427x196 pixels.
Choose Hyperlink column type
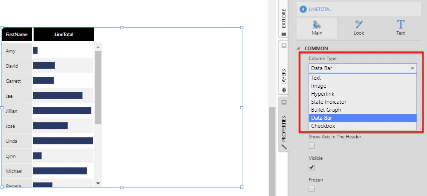363,94
